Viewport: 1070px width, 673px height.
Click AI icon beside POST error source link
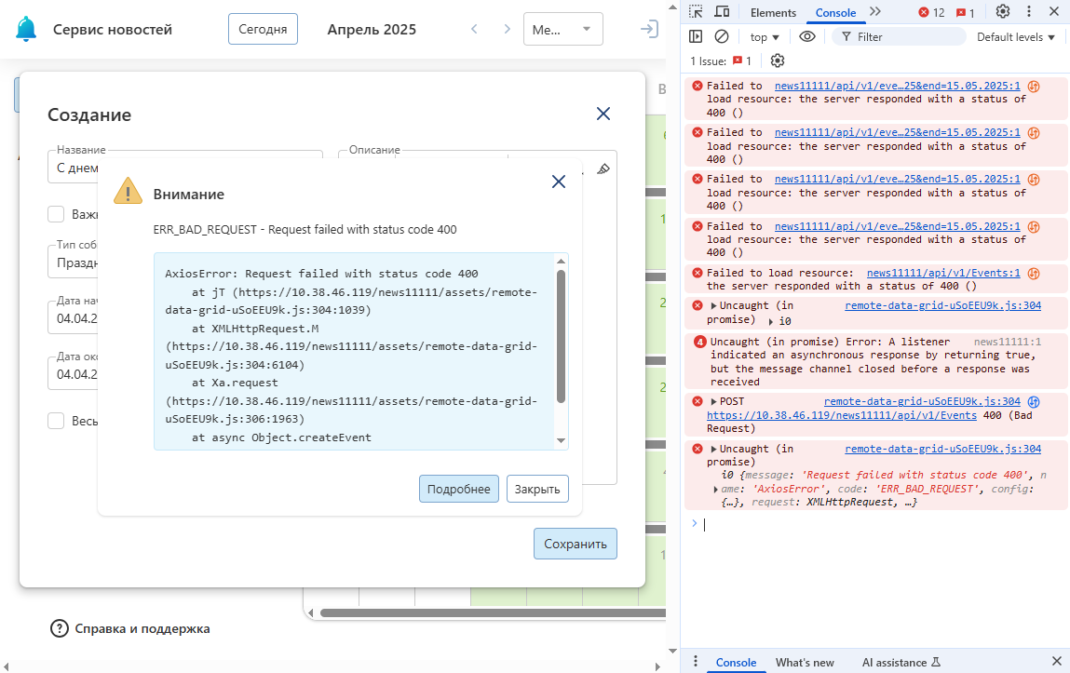pos(1034,401)
